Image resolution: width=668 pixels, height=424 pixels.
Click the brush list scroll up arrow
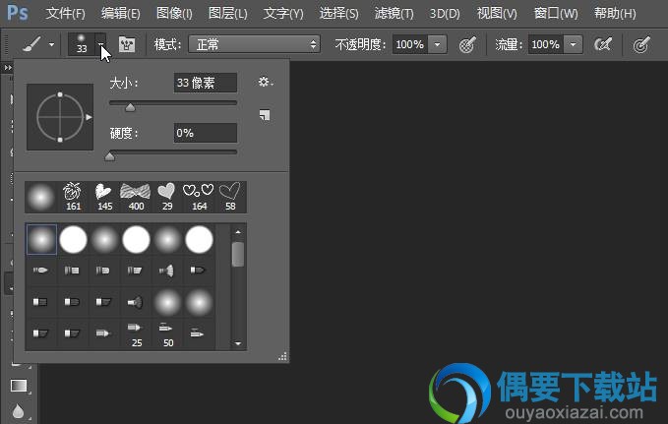(x=238, y=232)
